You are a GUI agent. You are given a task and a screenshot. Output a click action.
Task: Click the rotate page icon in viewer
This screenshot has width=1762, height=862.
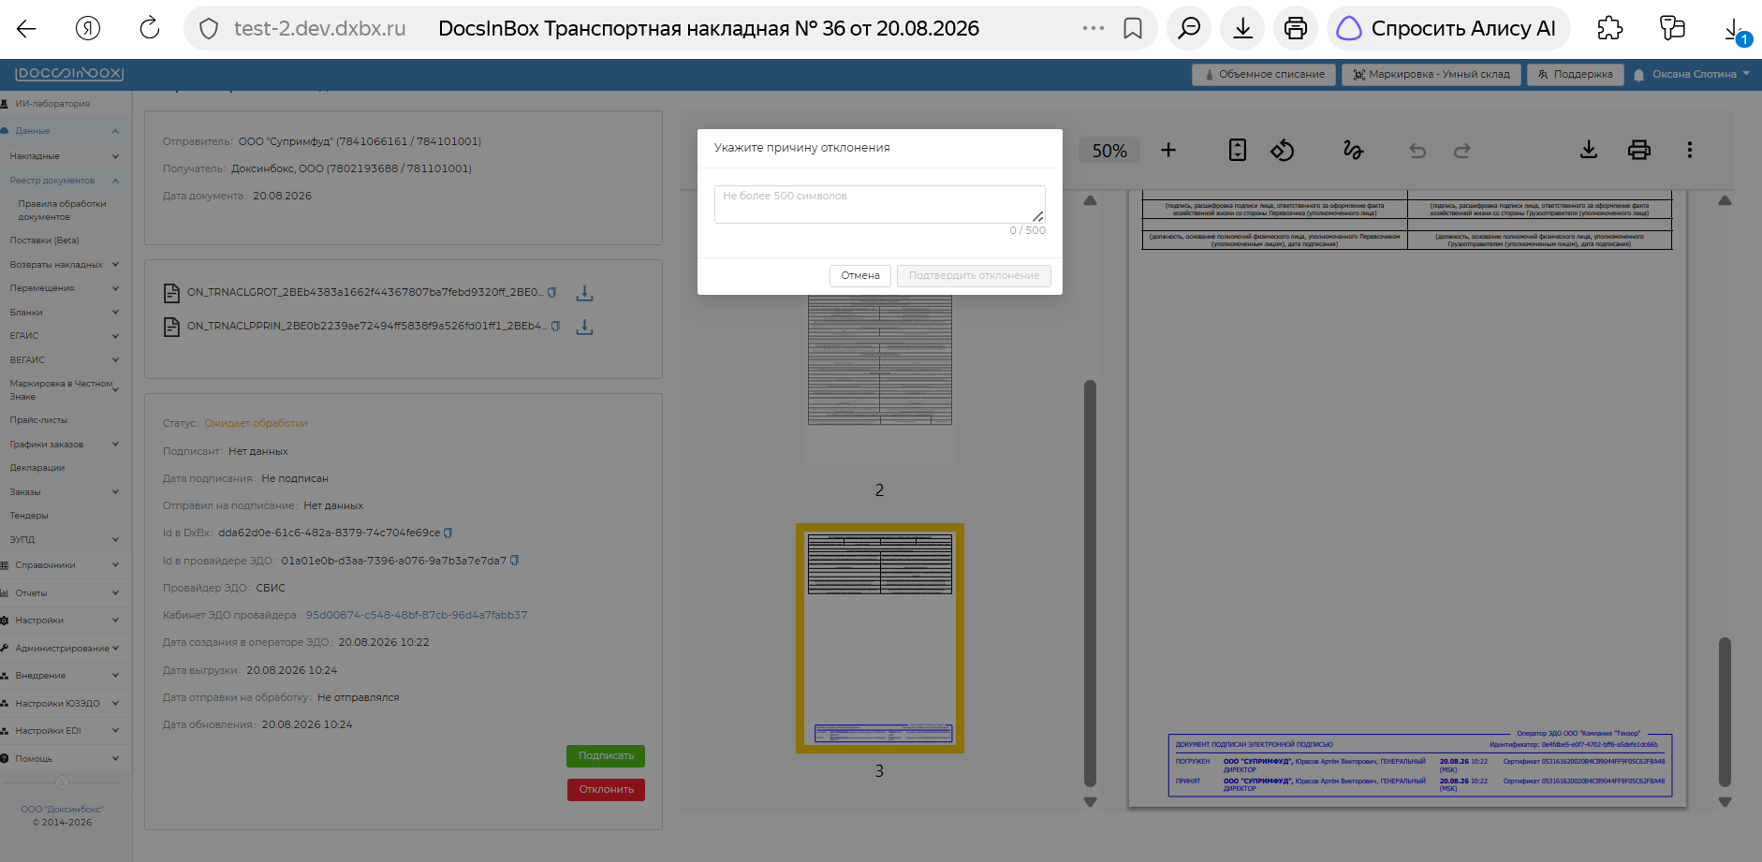coord(1282,150)
